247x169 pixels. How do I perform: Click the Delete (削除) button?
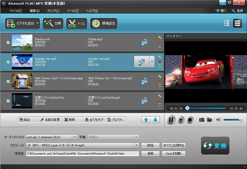coord(70,120)
